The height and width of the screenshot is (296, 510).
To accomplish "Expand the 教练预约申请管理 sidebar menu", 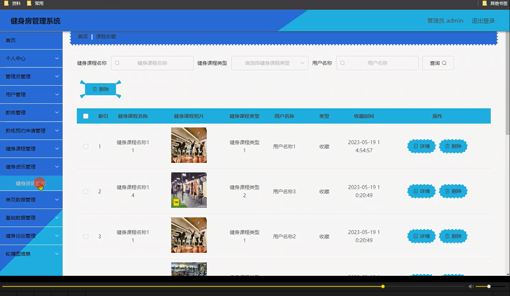I will pos(31,131).
